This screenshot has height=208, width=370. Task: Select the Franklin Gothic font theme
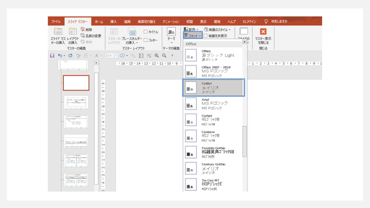pyautogui.click(x=213, y=152)
